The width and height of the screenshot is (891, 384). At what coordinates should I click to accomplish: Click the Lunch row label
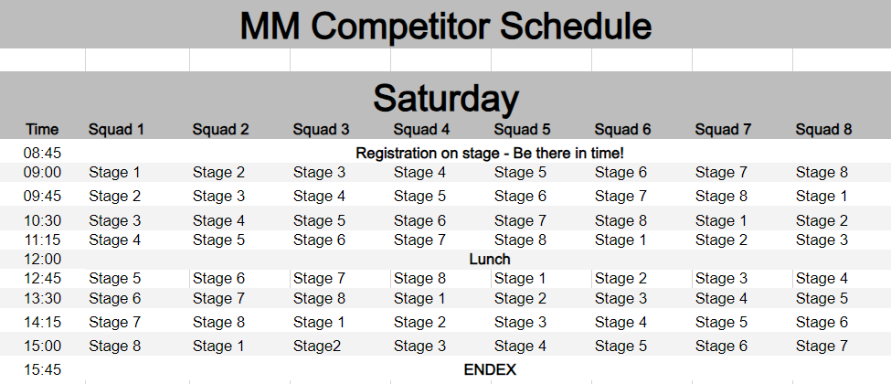pyautogui.click(x=489, y=259)
